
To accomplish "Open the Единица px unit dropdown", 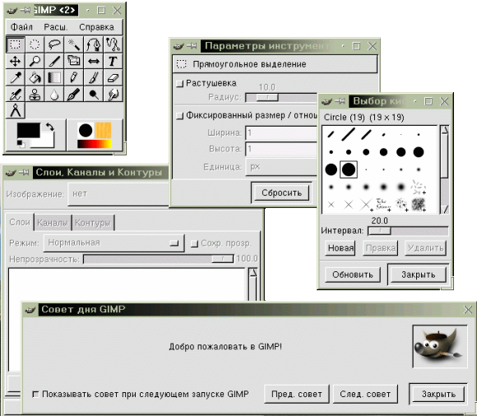I will tap(281, 167).
